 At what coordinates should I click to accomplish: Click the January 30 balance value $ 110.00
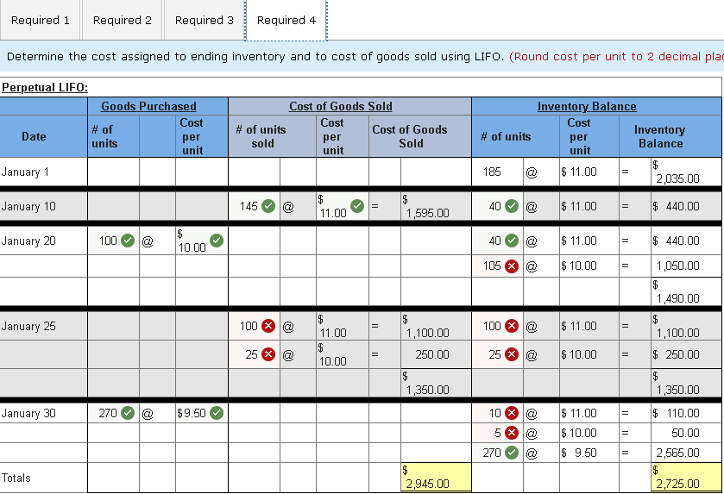(x=676, y=413)
